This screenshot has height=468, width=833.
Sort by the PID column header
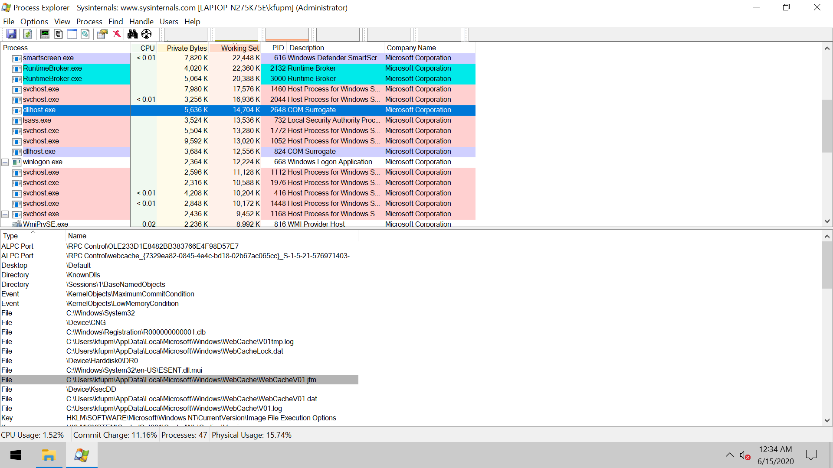click(x=274, y=48)
